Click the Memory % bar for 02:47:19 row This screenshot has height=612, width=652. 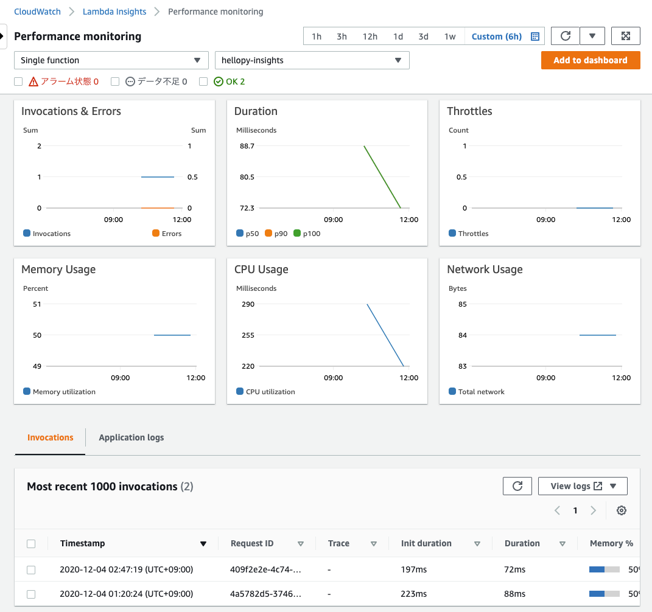tap(603, 570)
